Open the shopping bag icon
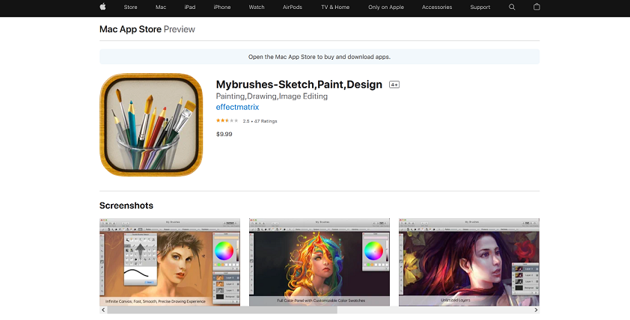630x320 pixels. (x=536, y=7)
